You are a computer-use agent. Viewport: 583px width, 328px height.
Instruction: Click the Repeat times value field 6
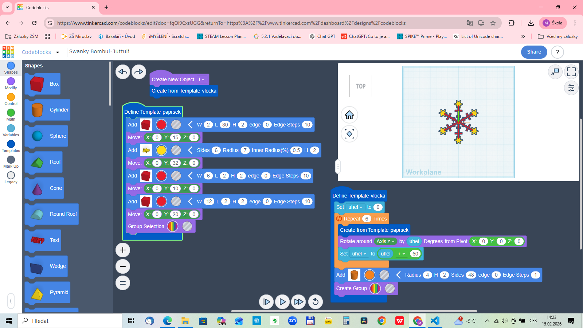pyautogui.click(x=367, y=219)
